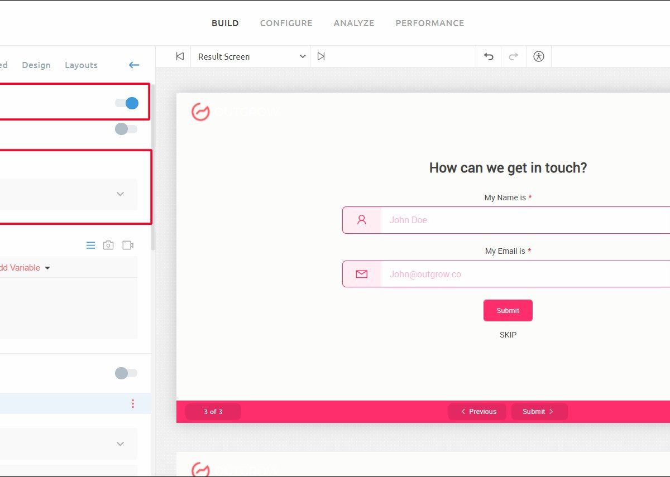670x477 pixels.
Task: Open the accessibility options icon
Action: click(x=538, y=56)
